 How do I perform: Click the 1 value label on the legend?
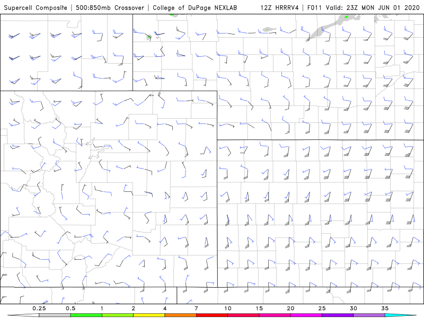tap(102, 308)
